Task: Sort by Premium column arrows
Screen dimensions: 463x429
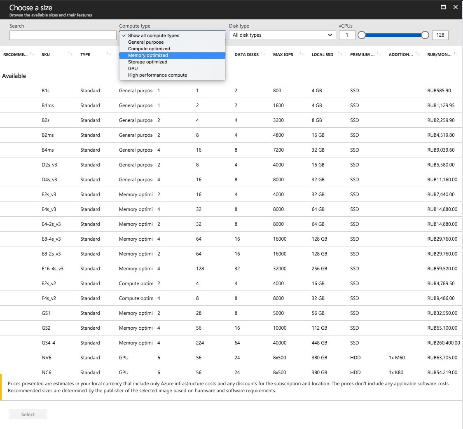Action: (379, 54)
